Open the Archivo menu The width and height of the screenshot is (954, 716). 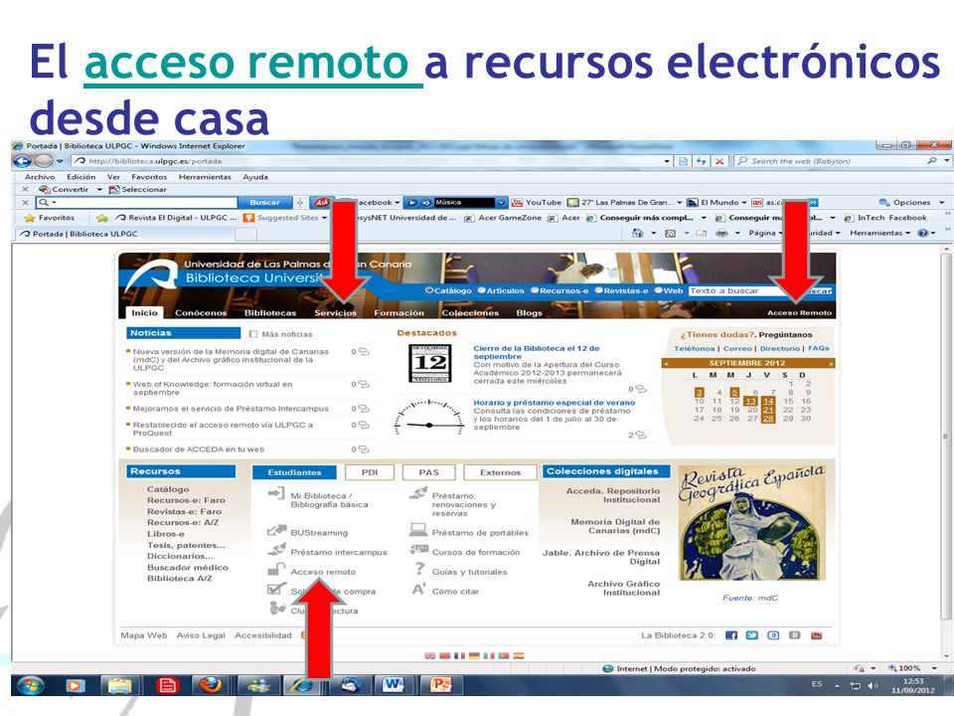coord(40,177)
